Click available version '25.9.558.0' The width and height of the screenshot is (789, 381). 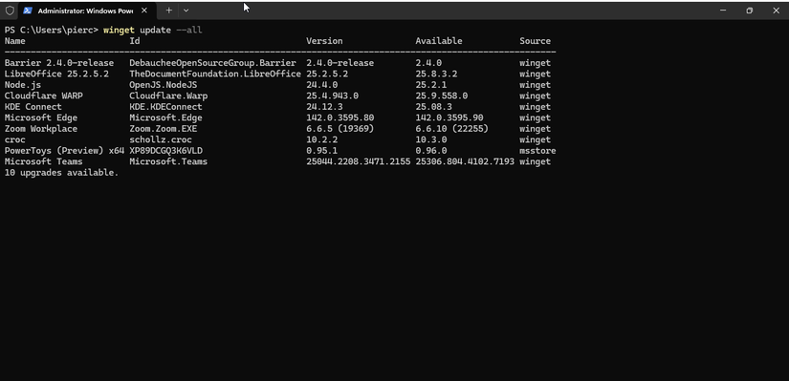441,96
